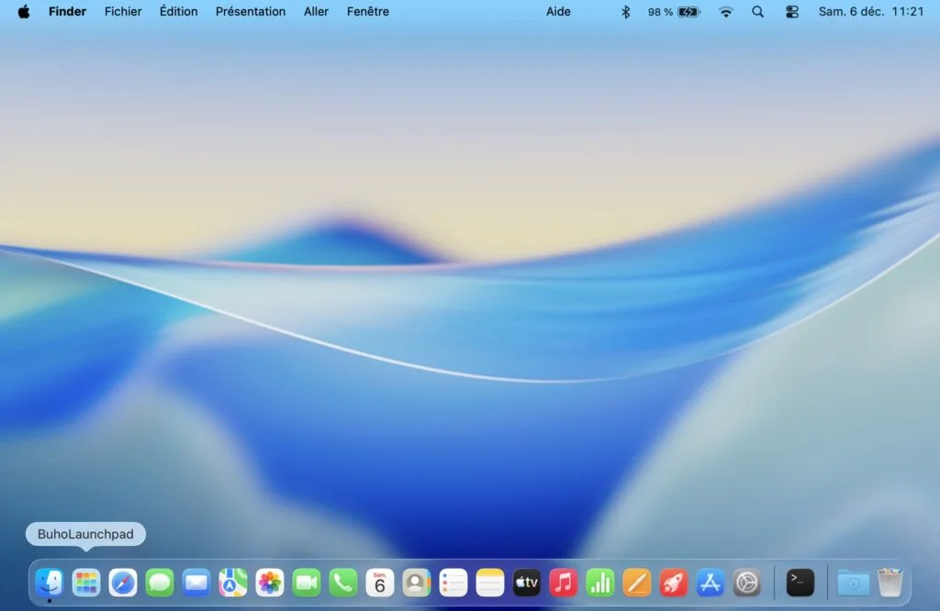The image size is (940, 611).
Task: Start a FaceTime call from the Dock
Action: (306, 582)
